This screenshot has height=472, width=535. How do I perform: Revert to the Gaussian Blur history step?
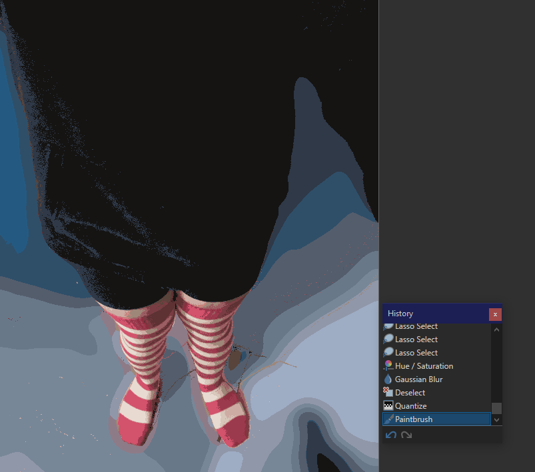(x=436, y=379)
